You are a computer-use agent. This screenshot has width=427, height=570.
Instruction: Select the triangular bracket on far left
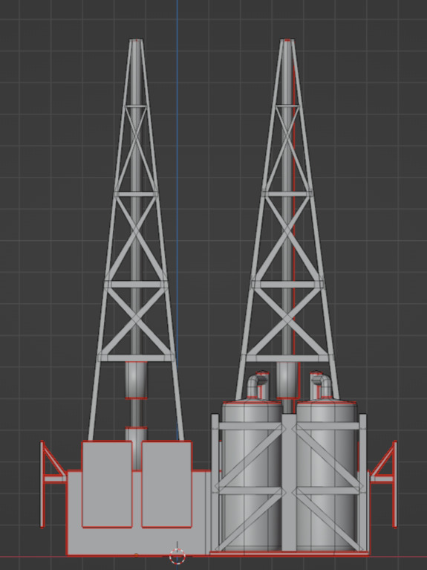click(53, 484)
